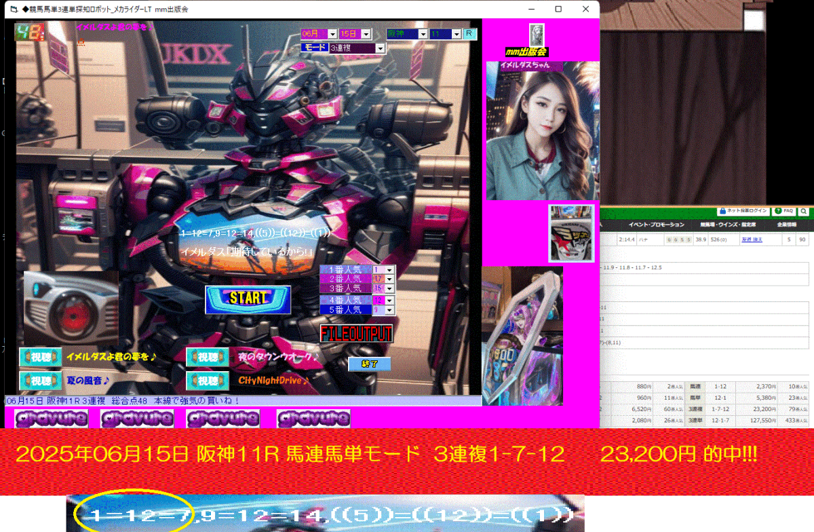Screen dimensions: 814x532
Task: Click the second gravure button
Action: pos(137,419)
